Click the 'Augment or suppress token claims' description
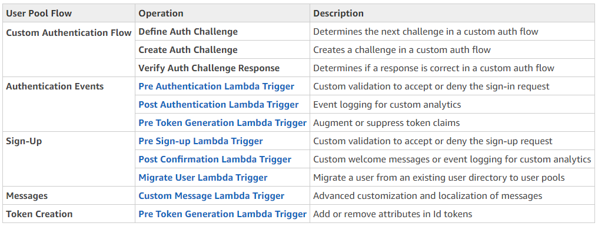Screen dimensions: 598x226 [386, 123]
